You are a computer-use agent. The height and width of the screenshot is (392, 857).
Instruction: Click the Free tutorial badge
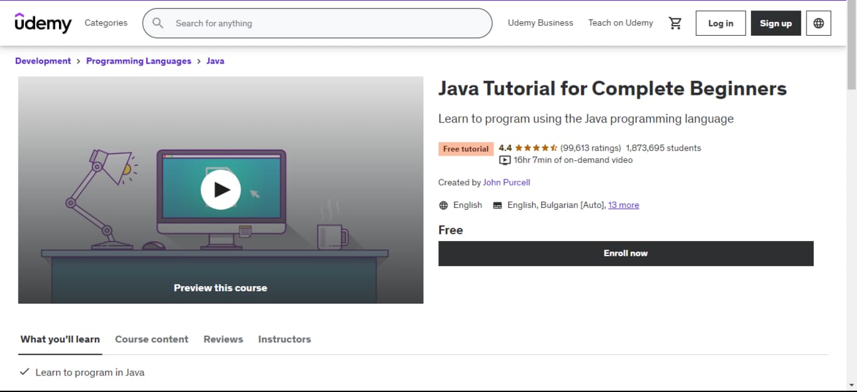[x=466, y=149]
